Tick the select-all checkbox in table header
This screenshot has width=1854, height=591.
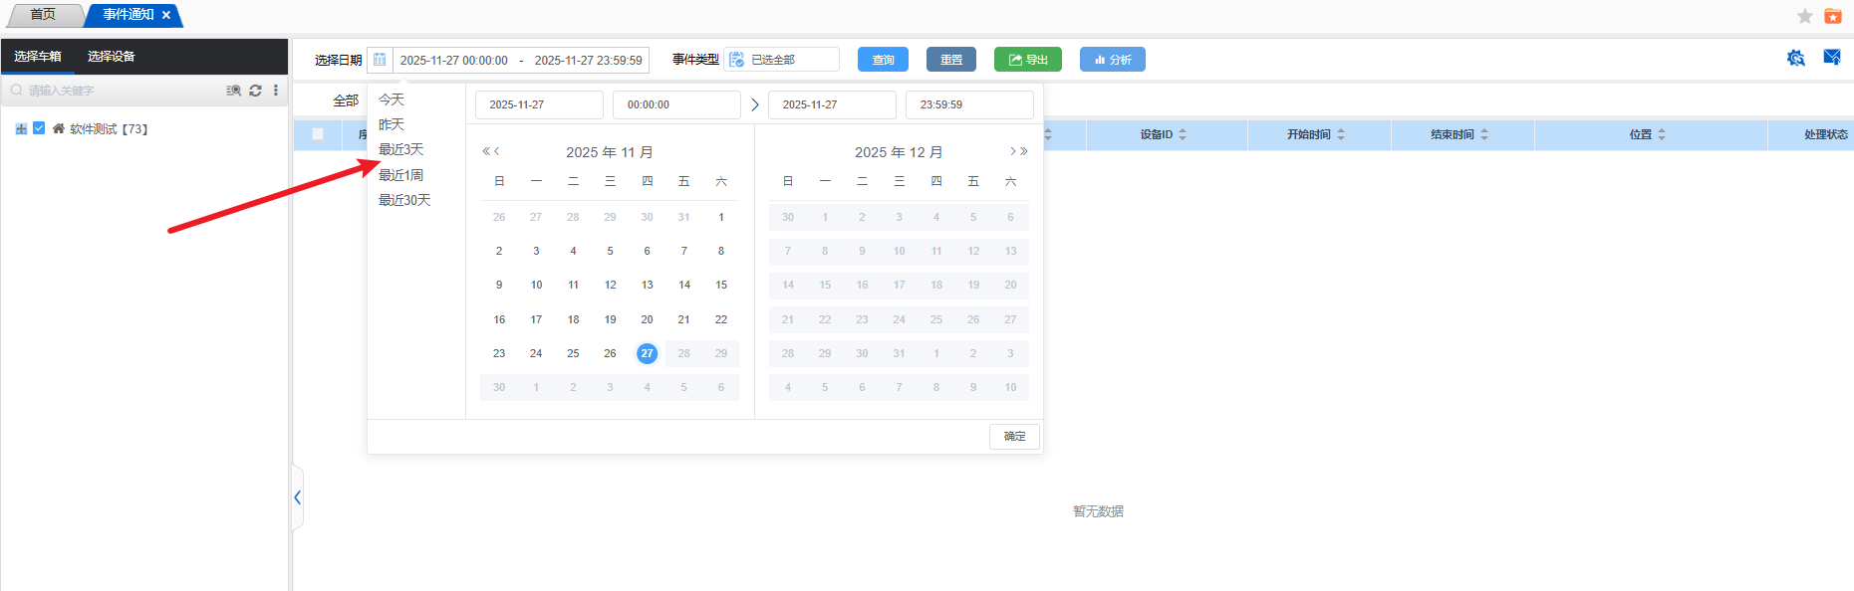click(x=318, y=134)
